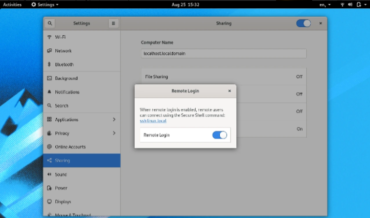Disable the Remote Login switch
370x218 pixels.
(219, 135)
